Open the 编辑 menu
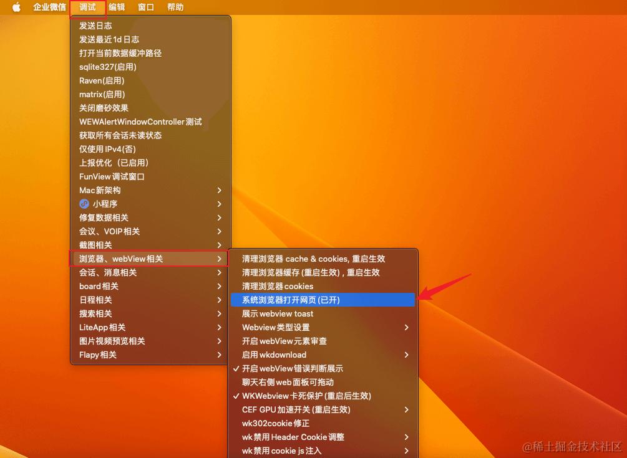The width and height of the screenshot is (627, 458). [x=117, y=7]
